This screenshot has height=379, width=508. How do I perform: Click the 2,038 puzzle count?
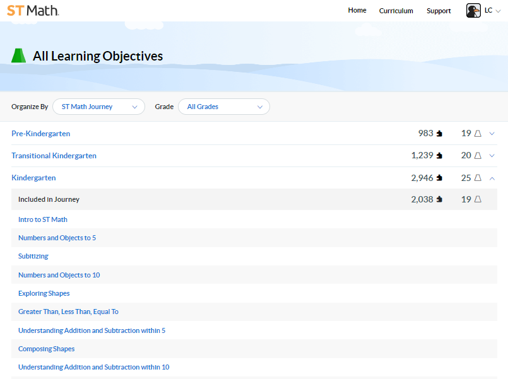[422, 199]
